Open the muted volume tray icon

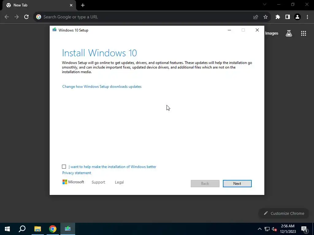(274, 229)
